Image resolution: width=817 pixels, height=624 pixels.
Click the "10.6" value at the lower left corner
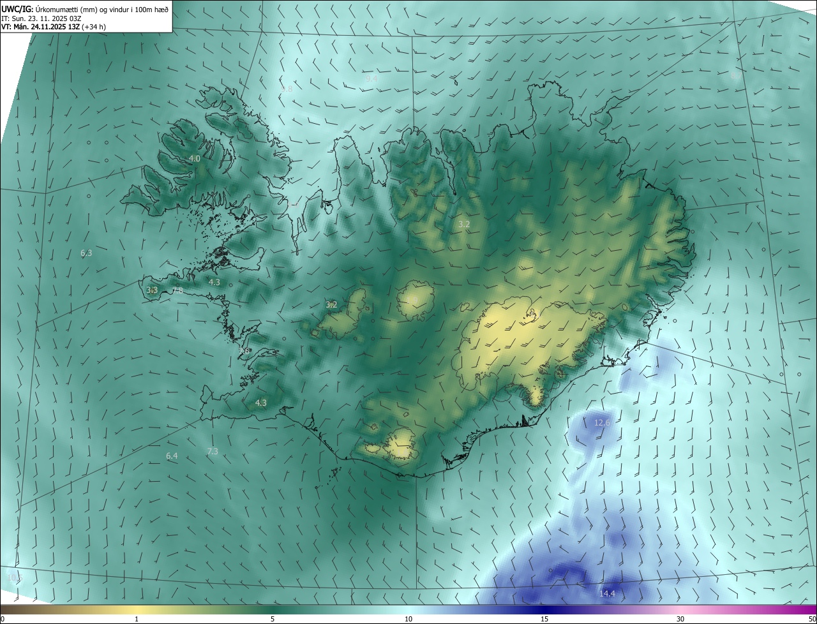(x=14, y=577)
